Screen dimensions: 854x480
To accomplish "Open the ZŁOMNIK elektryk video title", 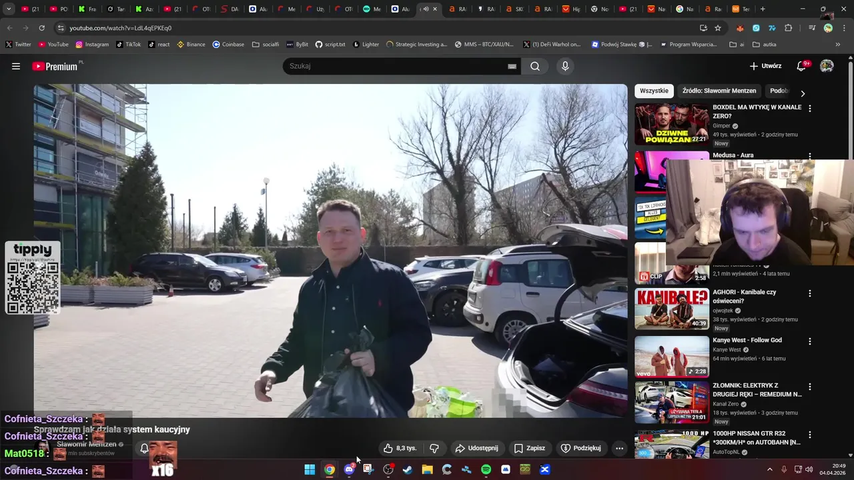I will [757, 390].
